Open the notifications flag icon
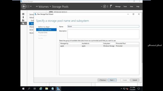Viewport: 163px width, 91px height. click(x=111, y=6)
